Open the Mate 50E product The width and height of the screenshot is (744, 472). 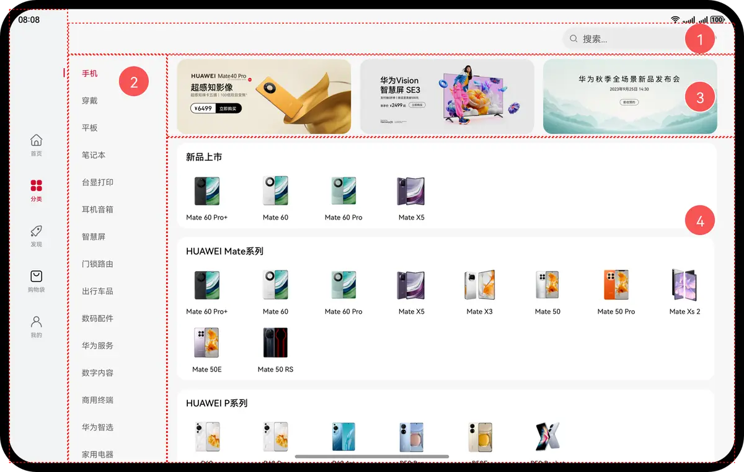tap(207, 350)
